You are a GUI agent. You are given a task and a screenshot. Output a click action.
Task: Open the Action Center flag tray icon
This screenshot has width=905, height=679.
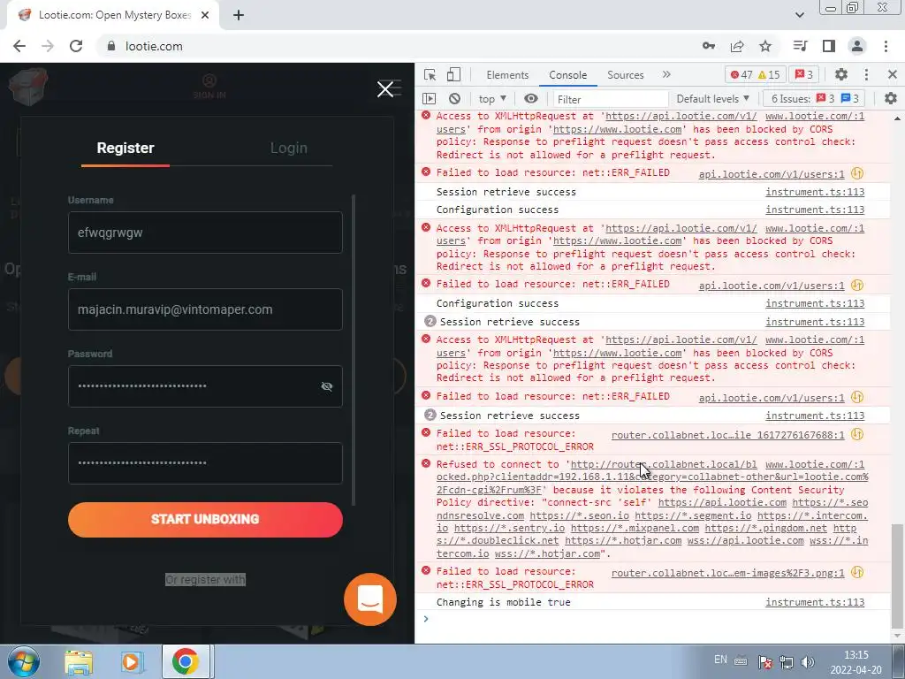[x=765, y=662]
